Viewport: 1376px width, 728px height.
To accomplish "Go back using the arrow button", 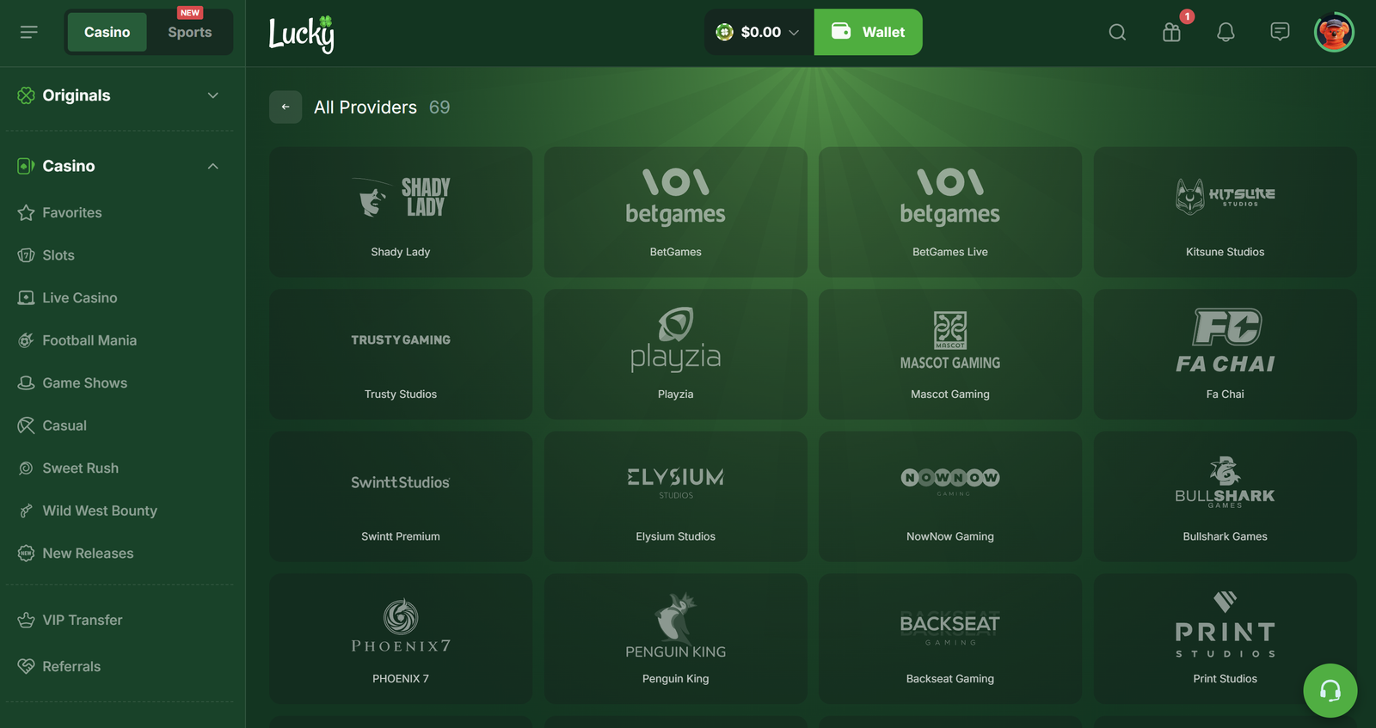I will (x=286, y=107).
